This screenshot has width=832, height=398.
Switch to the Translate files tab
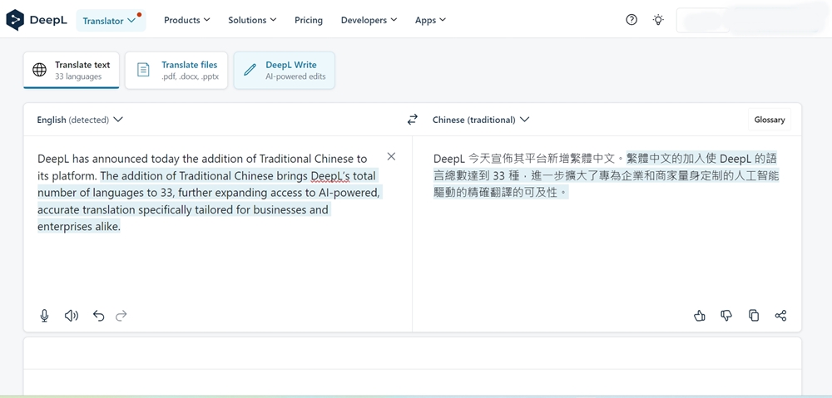(176, 70)
